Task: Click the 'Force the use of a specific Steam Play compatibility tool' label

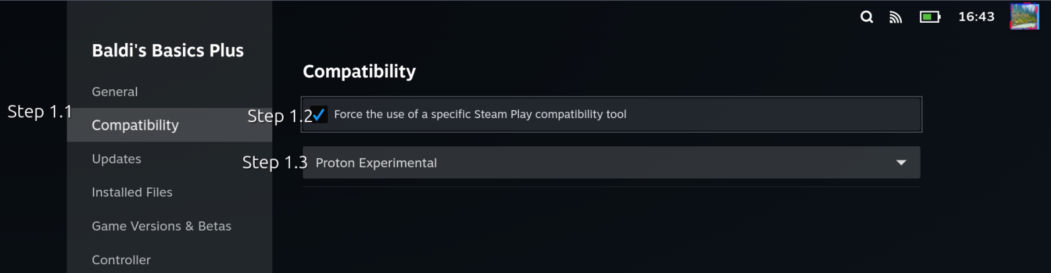Action: 480,115
